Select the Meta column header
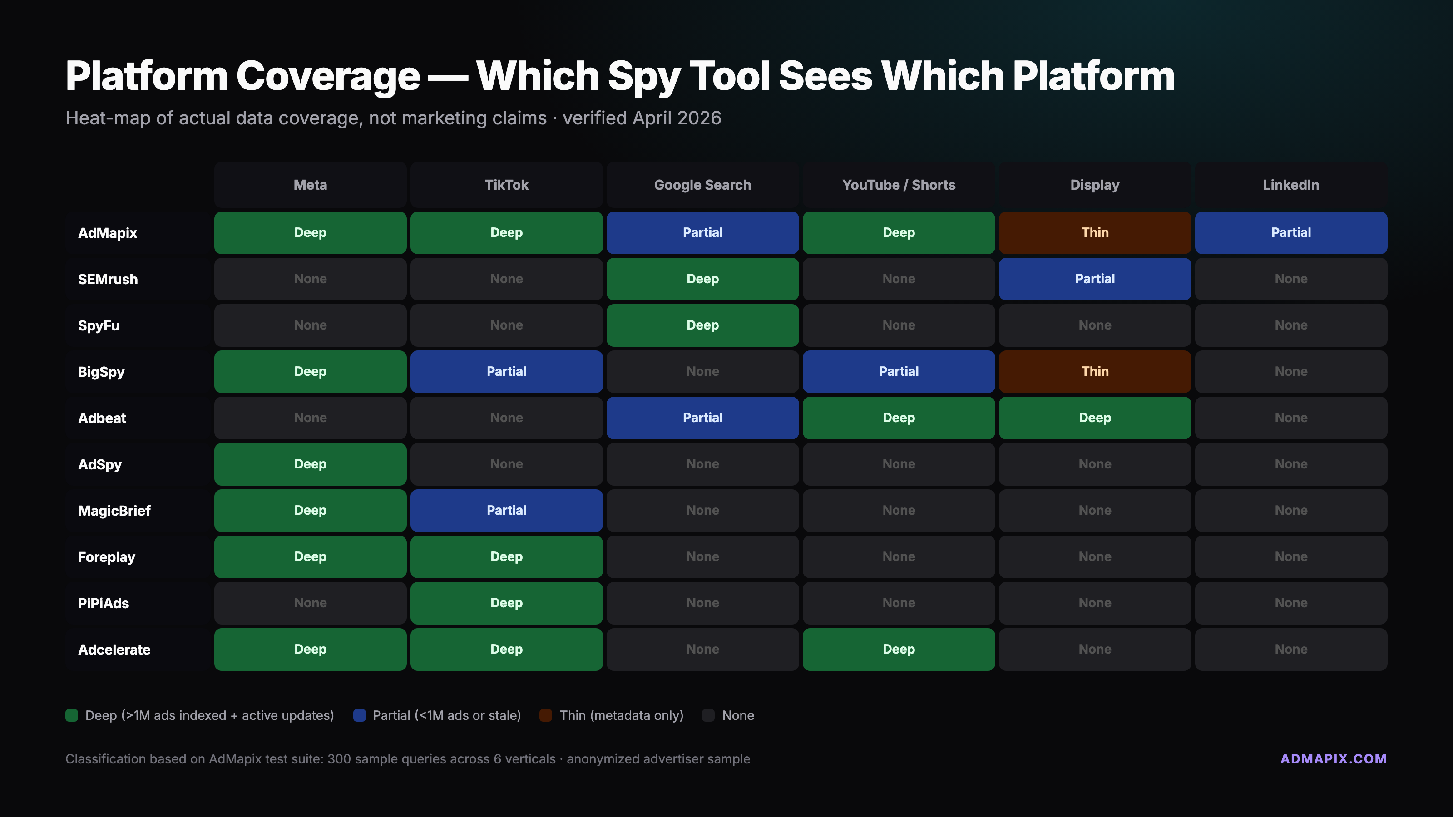The image size is (1453, 817). pyautogui.click(x=310, y=185)
